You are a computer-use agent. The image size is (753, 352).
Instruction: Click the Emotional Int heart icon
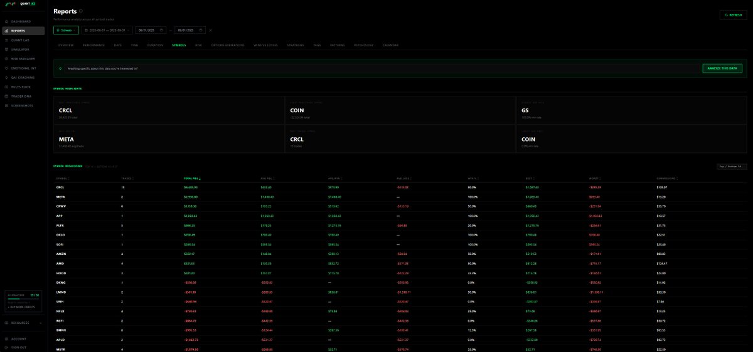click(6, 68)
